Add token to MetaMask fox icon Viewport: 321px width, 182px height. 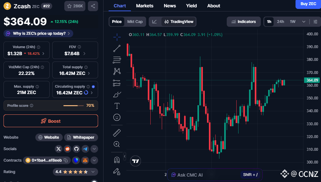85,160
